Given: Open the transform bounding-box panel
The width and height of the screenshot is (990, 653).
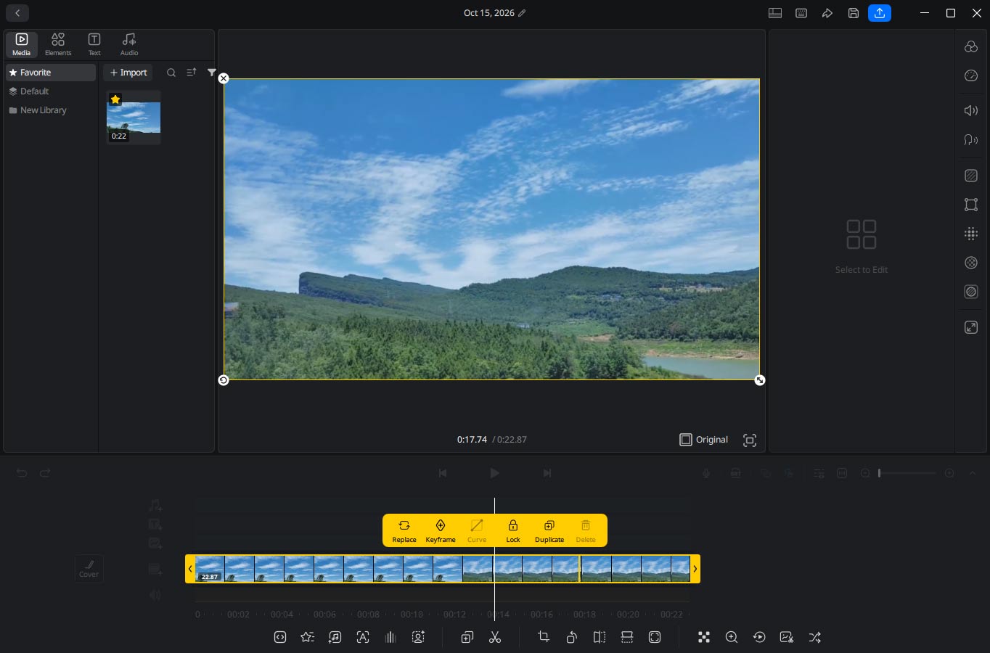Looking at the screenshot, I should (971, 205).
